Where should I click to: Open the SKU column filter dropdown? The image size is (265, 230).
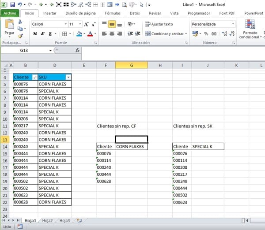point(68,77)
